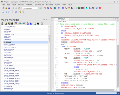The image size is (120, 95).
Task: Click the Copy icon in main toolbar
Action: [x=16, y=8]
